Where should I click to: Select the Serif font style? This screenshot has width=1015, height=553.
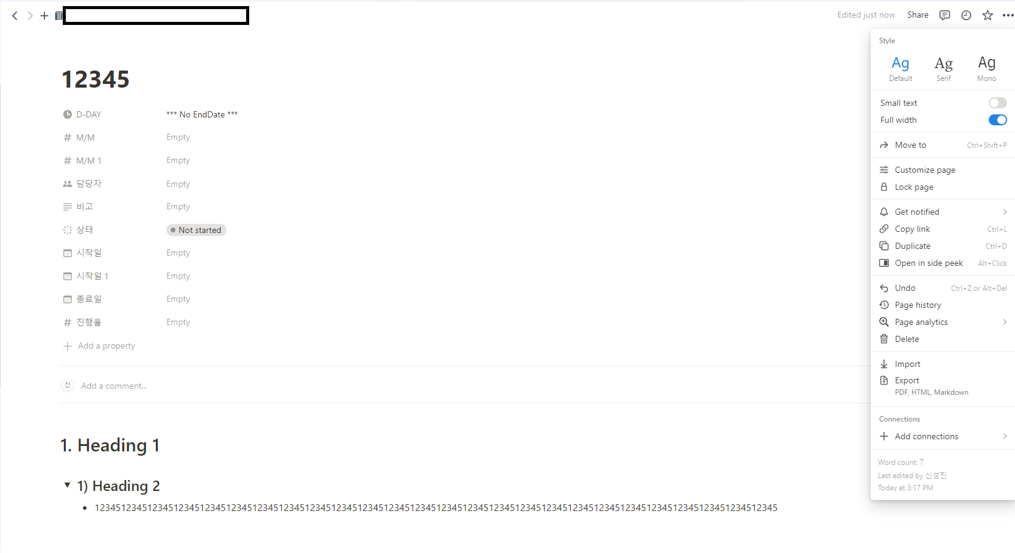[944, 69]
